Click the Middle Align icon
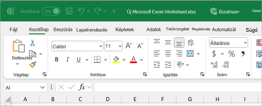Image resolution: width=262 pixels, height=106 pixels. pos(168,42)
